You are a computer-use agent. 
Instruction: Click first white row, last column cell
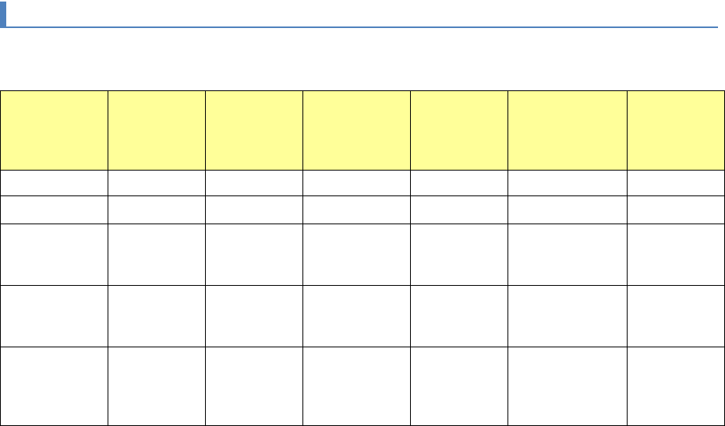pyautogui.click(x=675, y=183)
